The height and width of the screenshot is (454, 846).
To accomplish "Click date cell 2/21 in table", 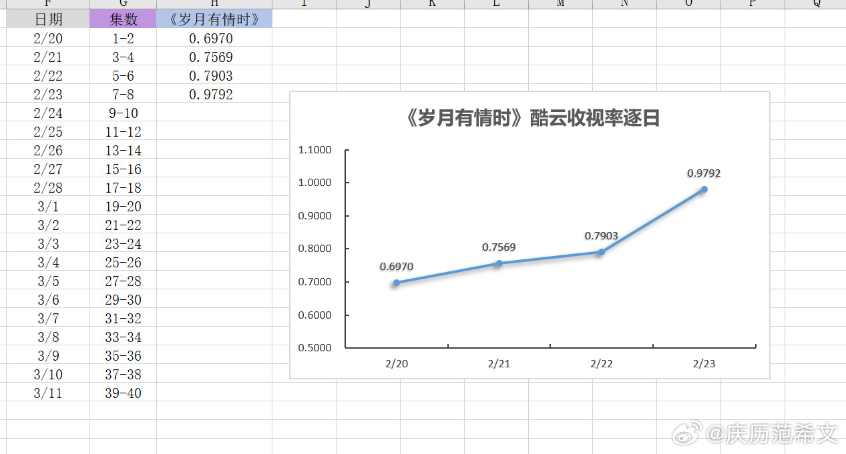I will (48, 57).
